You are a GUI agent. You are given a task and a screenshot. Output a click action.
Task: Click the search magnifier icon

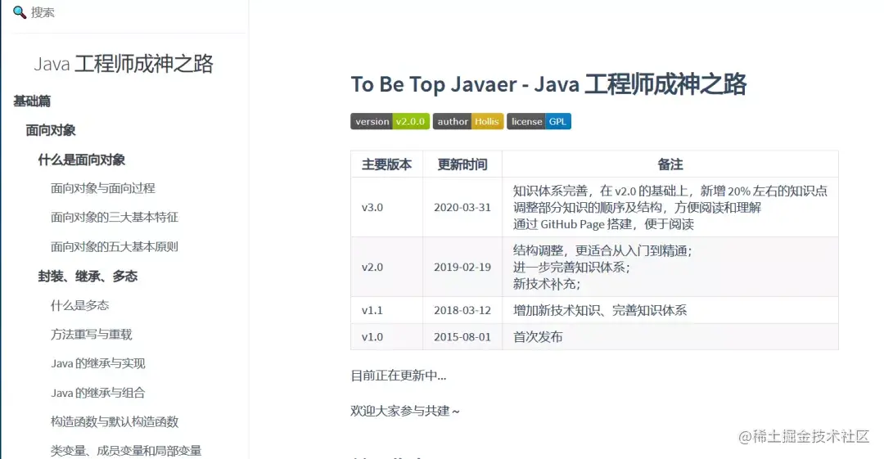coord(19,12)
